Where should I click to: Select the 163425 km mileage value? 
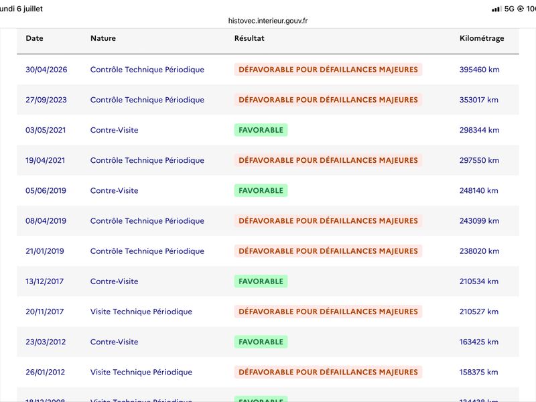[x=478, y=342]
